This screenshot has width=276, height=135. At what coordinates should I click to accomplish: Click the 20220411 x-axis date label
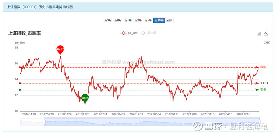[172, 114]
